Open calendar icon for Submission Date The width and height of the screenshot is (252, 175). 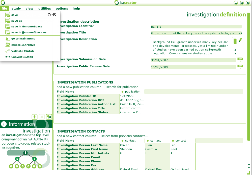coord(240,60)
